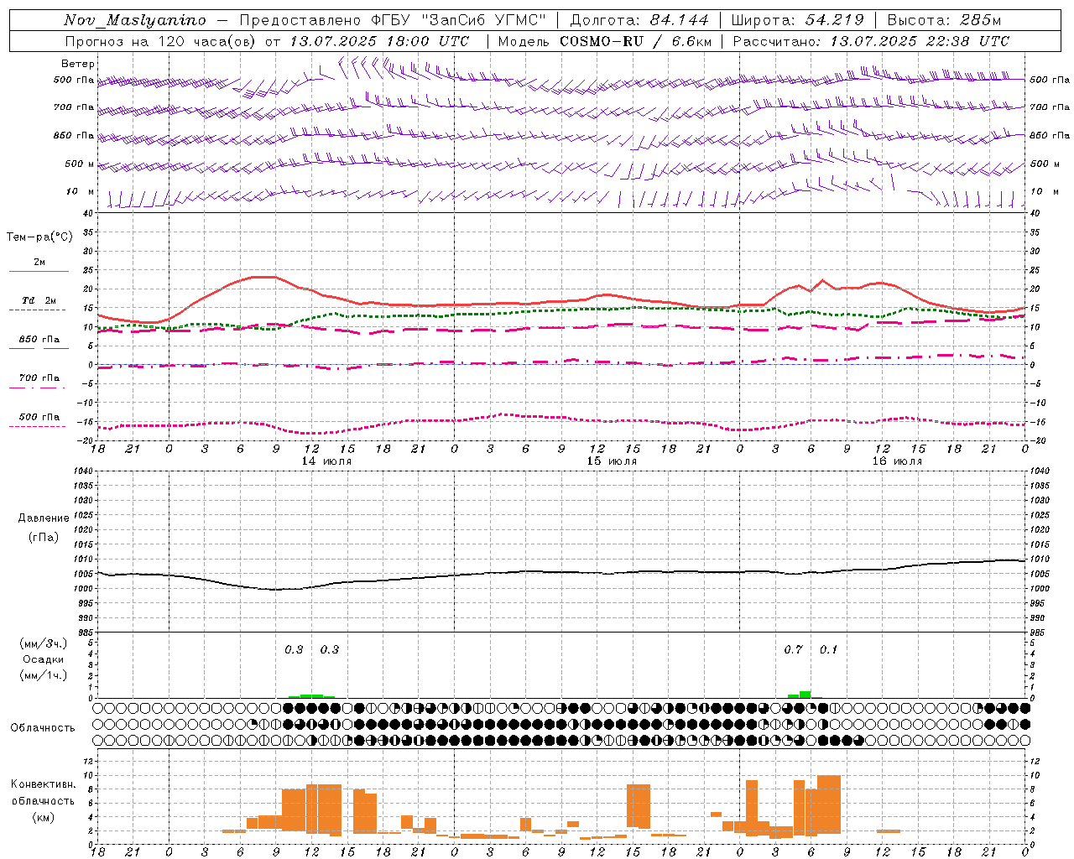The height and width of the screenshot is (859, 1074).
Task: Click the "15 июля" date label
Action: [612, 461]
